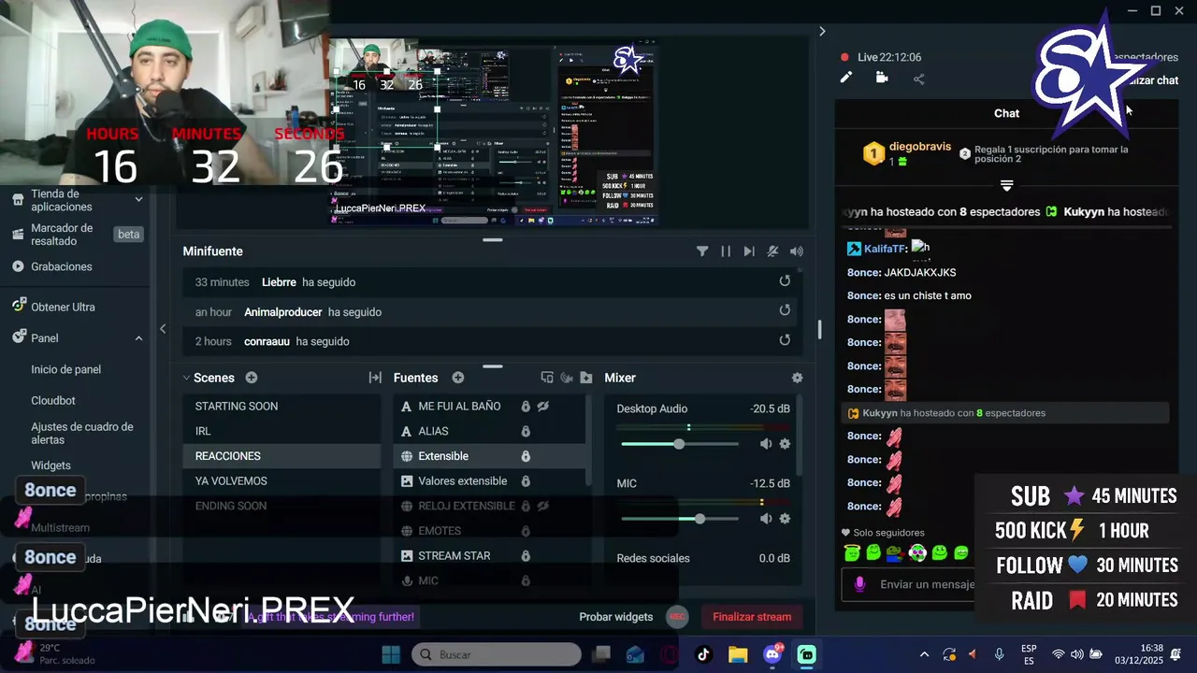Open TikTok app in taskbar

[x=703, y=654]
